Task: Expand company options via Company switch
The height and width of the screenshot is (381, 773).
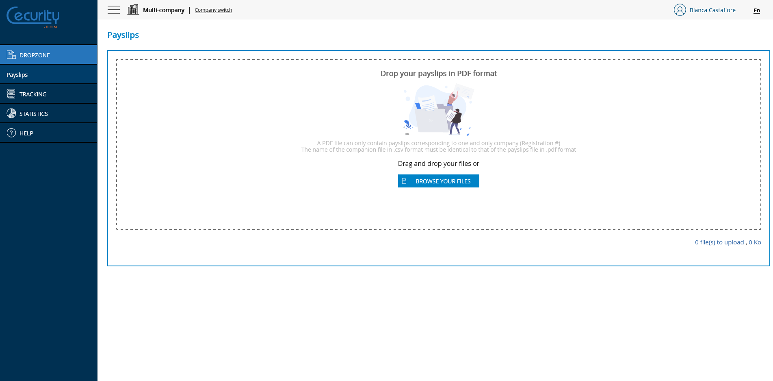Action: click(213, 10)
